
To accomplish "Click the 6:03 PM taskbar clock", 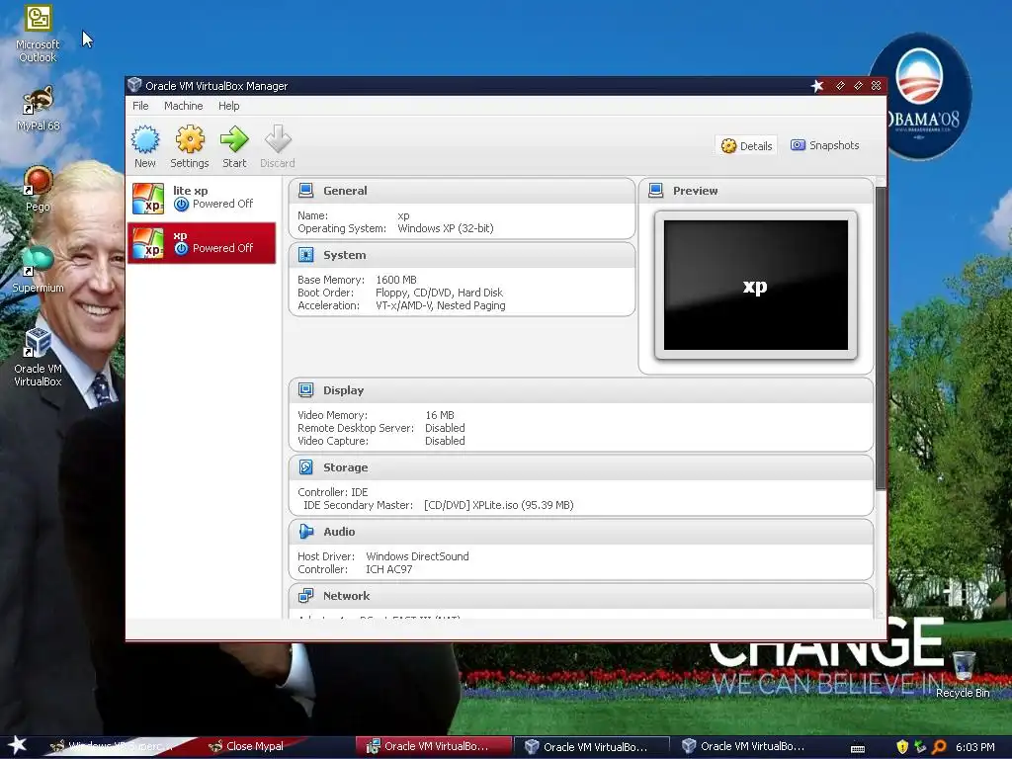I will coord(975,747).
